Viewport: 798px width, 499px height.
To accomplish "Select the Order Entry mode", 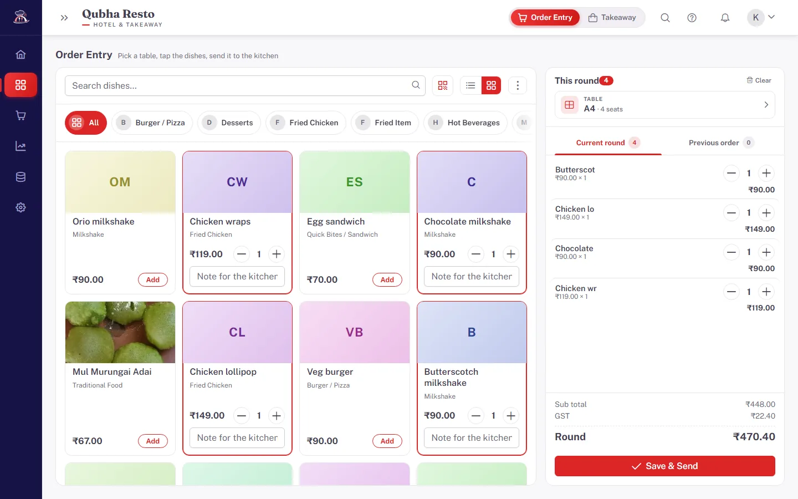I will [x=545, y=18].
